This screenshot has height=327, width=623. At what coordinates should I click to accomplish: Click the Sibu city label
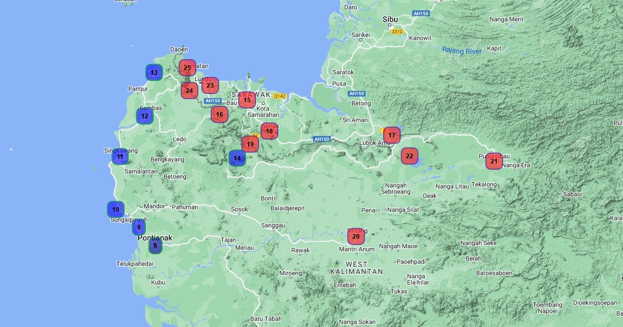click(390, 20)
